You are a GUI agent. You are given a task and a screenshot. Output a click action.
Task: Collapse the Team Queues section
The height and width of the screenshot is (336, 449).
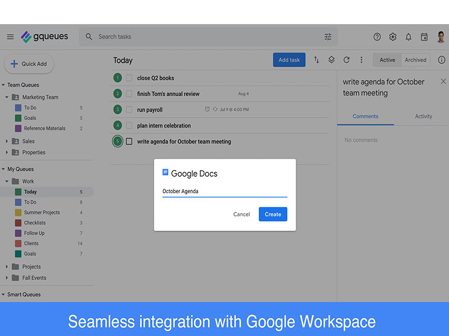coord(3,85)
